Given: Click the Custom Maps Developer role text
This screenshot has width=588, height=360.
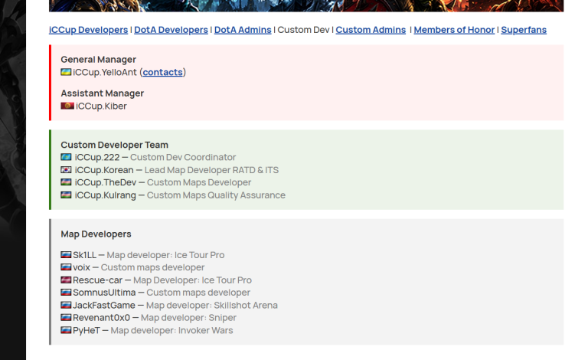Looking at the screenshot, I should coord(199,182).
